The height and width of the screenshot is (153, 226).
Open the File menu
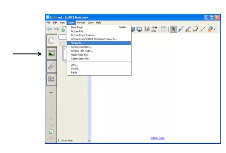click(x=48, y=23)
